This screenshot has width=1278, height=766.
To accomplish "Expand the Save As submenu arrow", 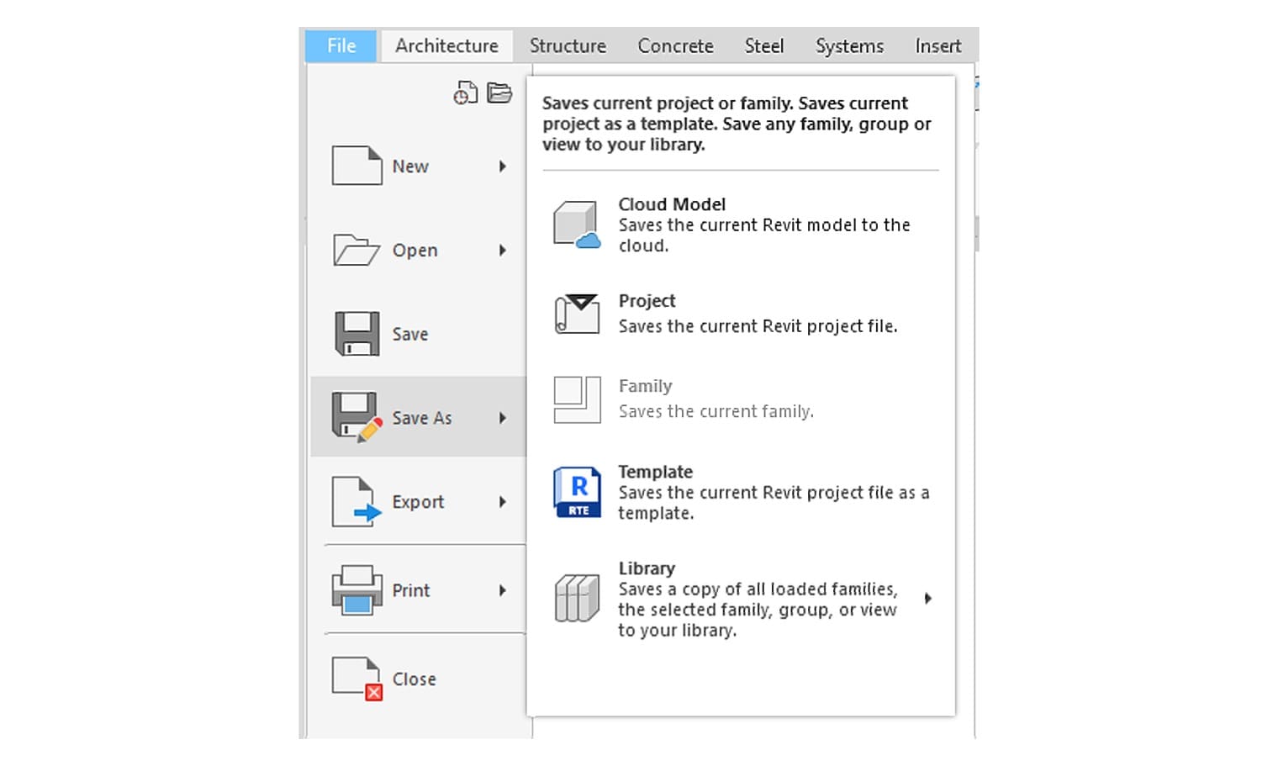I will 503,418.
